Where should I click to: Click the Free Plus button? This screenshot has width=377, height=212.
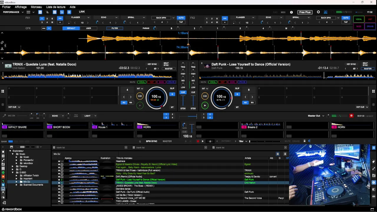305,12
